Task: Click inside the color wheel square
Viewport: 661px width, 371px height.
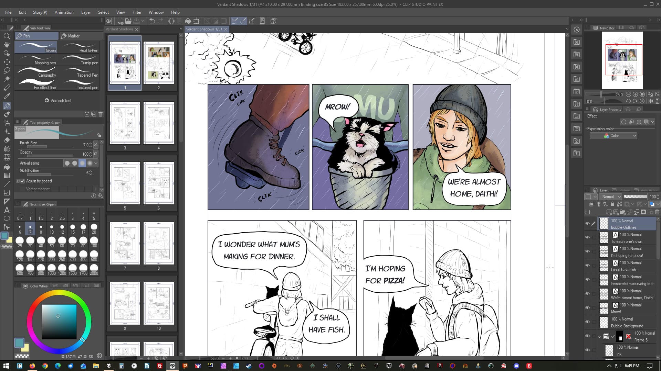Action: click(x=59, y=321)
